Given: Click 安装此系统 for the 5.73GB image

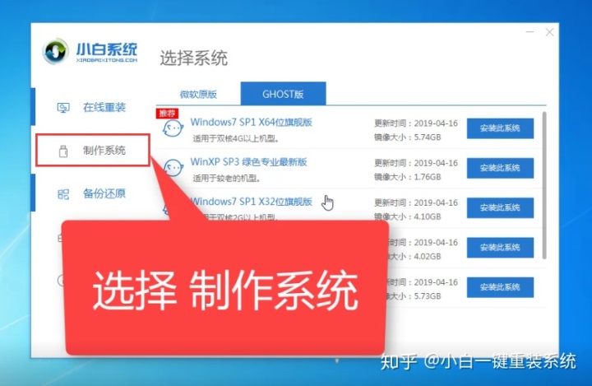Looking at the screenshot, I should click(500, 287).
